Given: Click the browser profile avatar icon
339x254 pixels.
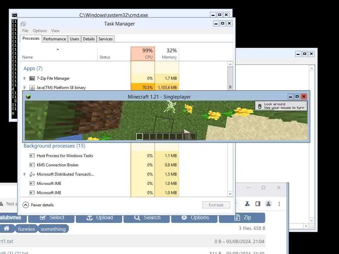Looking at the screenshot, I should tap(268, 204).
